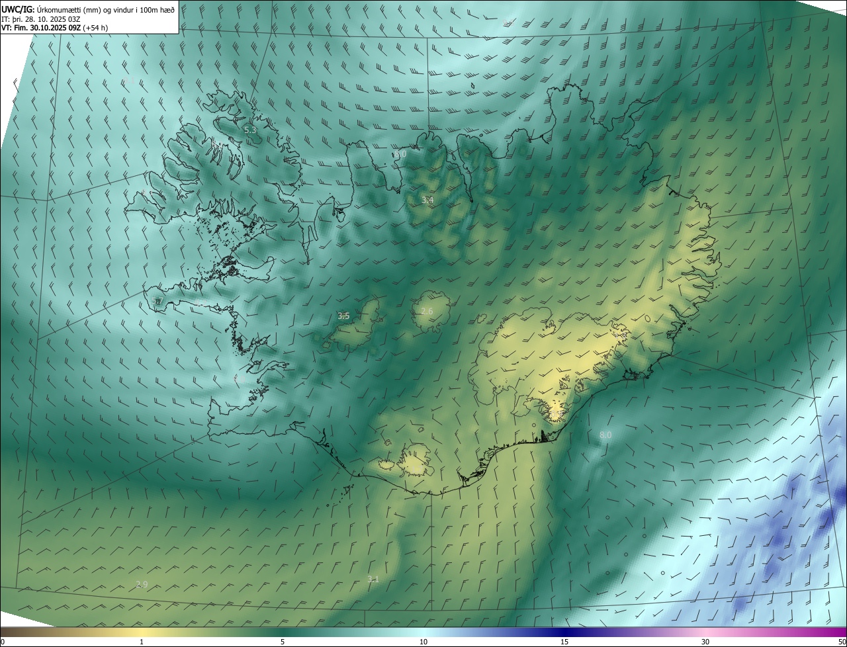The width and height of the screenshot is (847, 647).
Task: Click the 5.3 value label in the Westfjords
Action: pyautogui.click(x=250, y=130)
